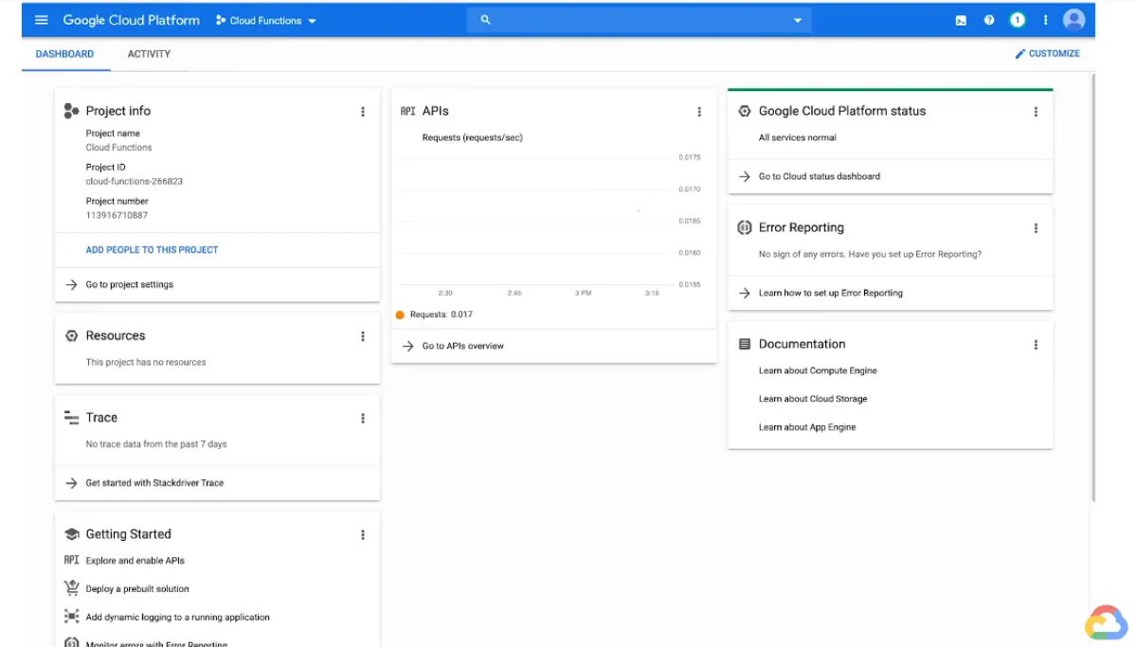Click the page vertical scrollbar
Screen dimensions: 1137x647
click(x=1092, y=284)
